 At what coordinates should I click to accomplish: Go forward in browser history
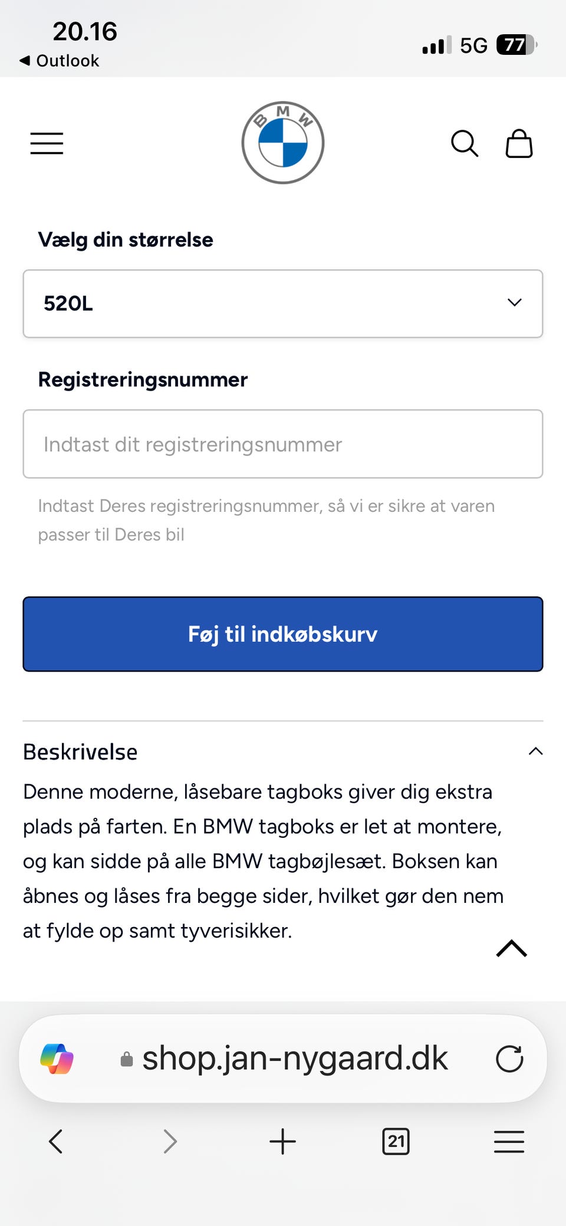point(170,1141)
